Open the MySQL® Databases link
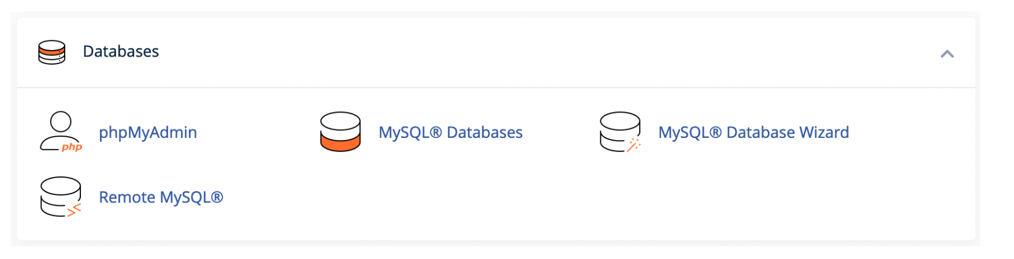This screenshot has width=1014, height=259. coord(451,132)
